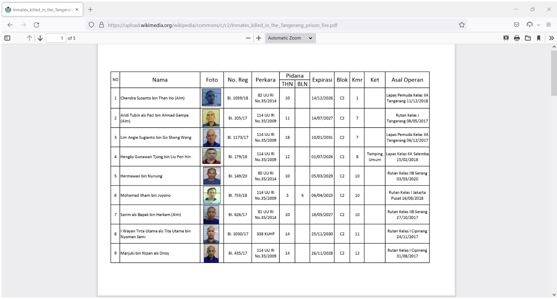Save this page to Pocket
557x299 pixels.
517,25
